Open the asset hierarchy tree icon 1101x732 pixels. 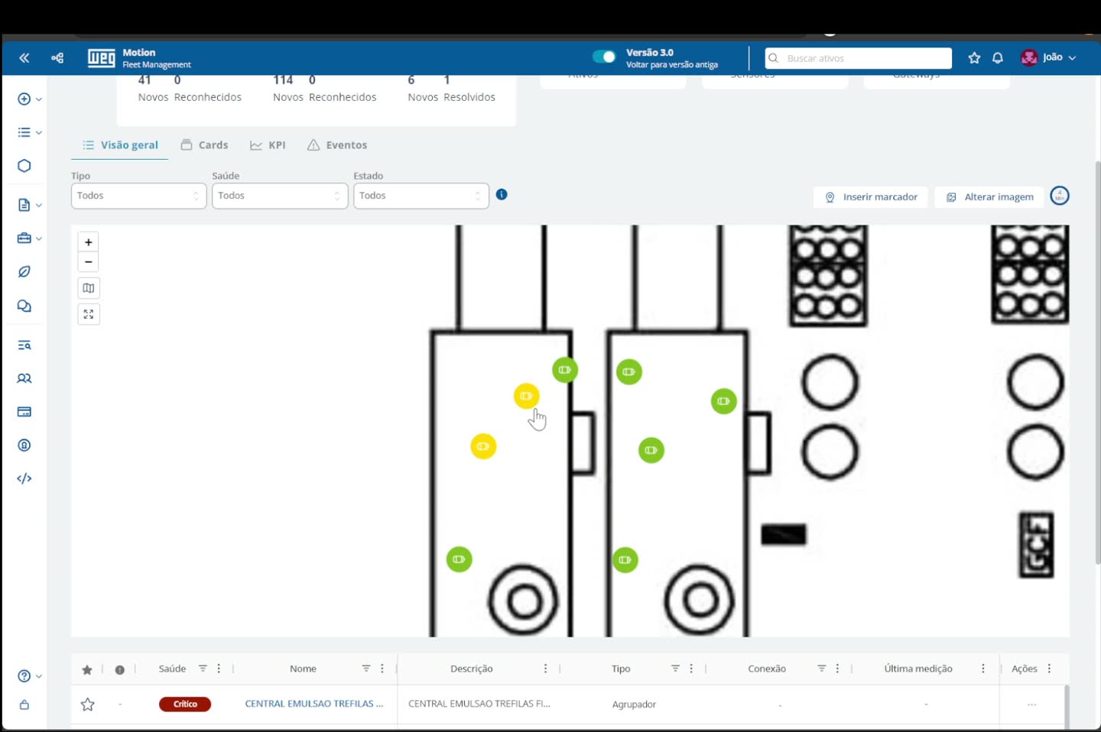click(x=57, y=58)
